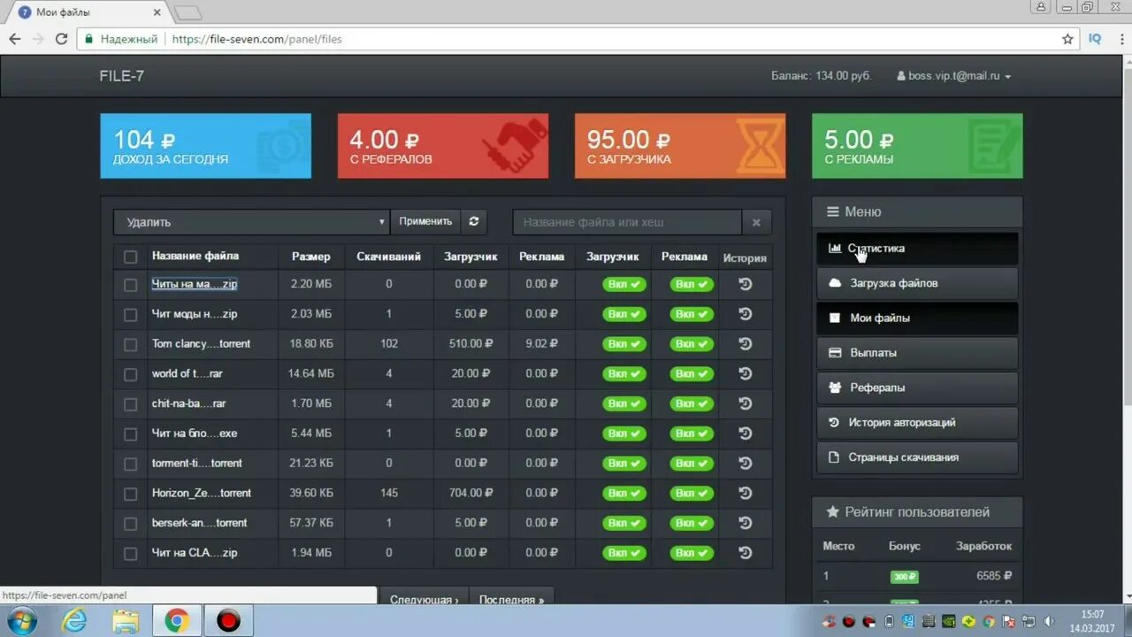Reload the browser page
The image size is (1132, 637).
[61, 39]
